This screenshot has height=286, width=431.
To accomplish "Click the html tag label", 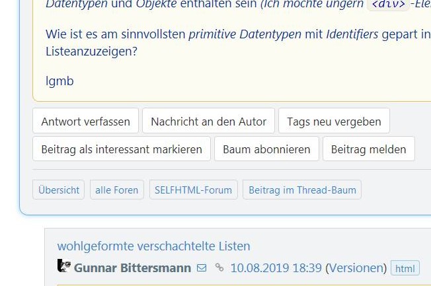I will (x=405, y=268).
